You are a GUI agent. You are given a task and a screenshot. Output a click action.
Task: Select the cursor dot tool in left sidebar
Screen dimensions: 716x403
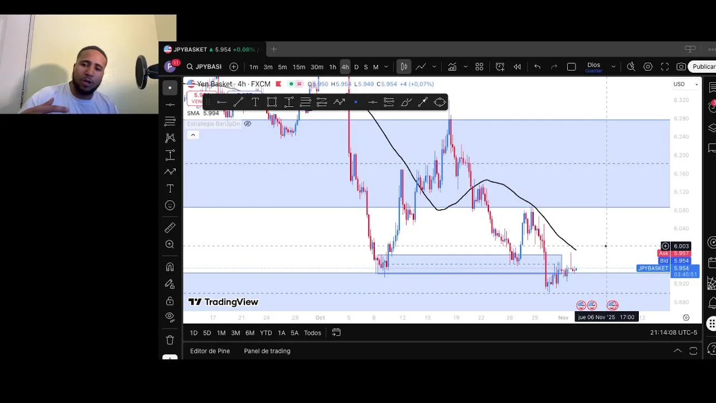coord(170,88)
